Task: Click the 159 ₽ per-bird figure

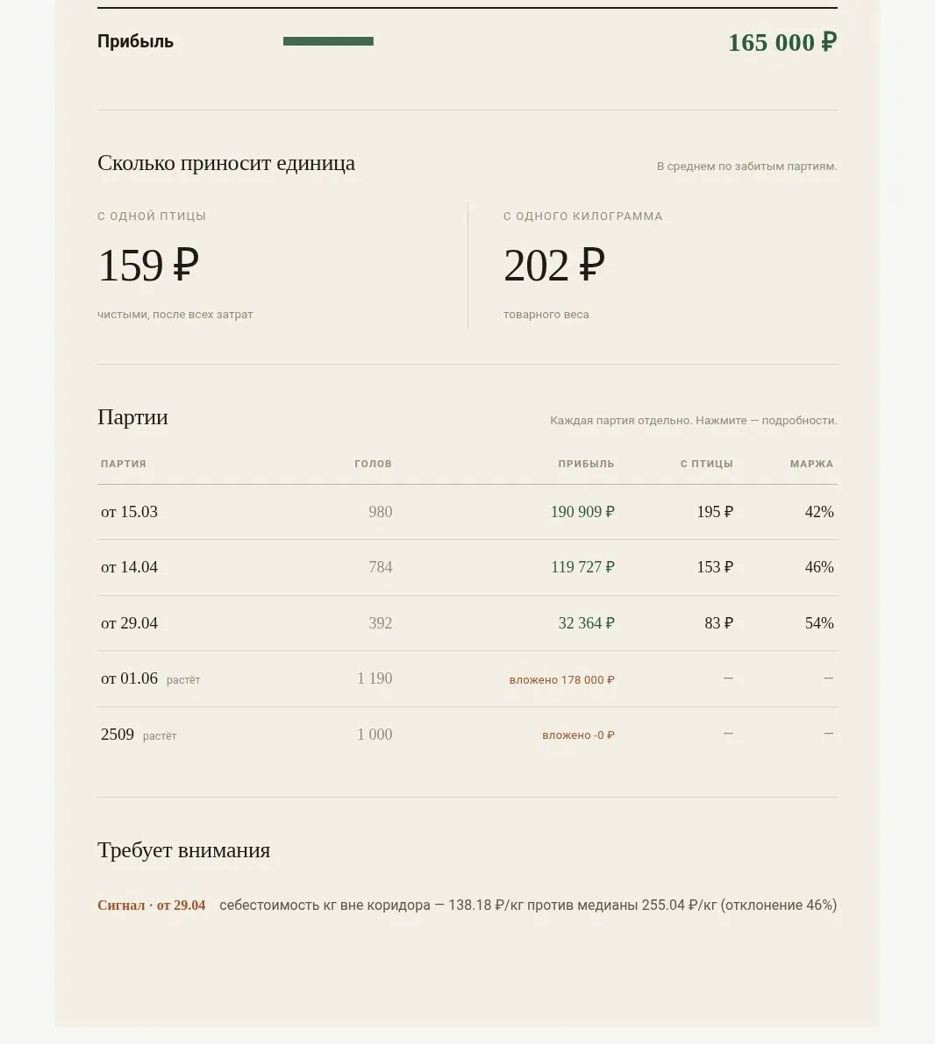Action: [148, 265]
